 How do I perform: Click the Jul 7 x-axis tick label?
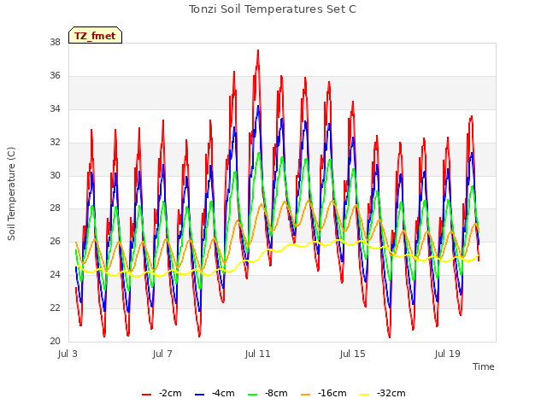[162, 354]
